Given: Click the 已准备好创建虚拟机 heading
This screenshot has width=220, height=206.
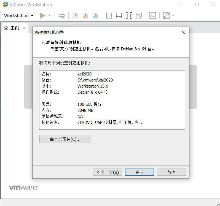Looking at the screenshot, I should (61, 42).
